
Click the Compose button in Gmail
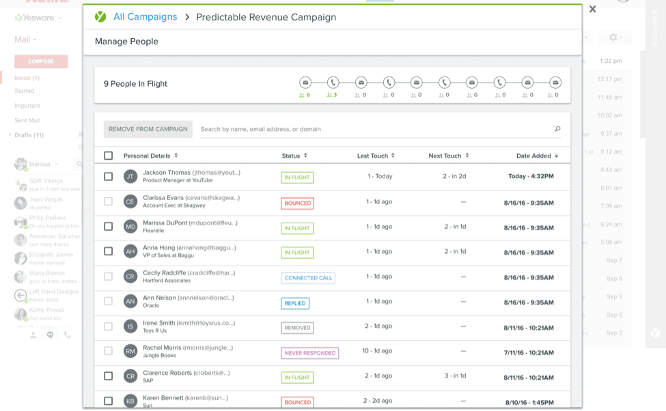coord(41,61)
